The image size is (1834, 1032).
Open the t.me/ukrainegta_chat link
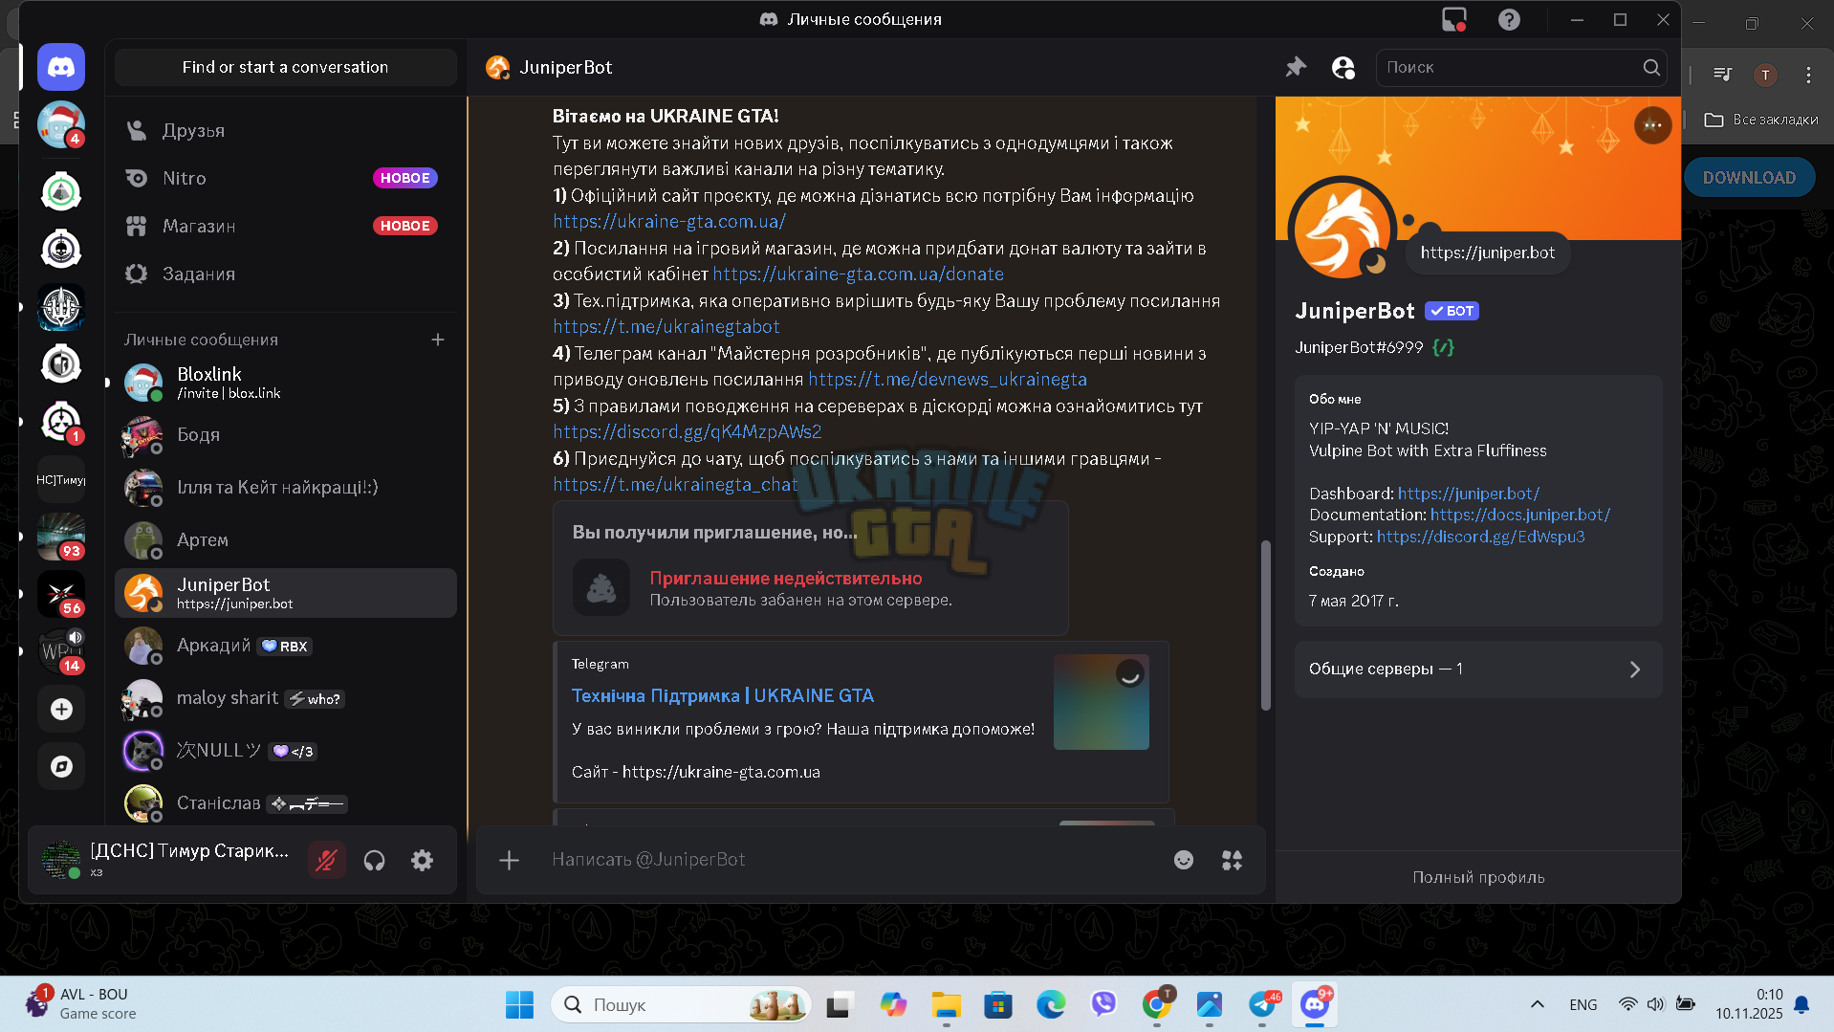(x=675, y=485)
